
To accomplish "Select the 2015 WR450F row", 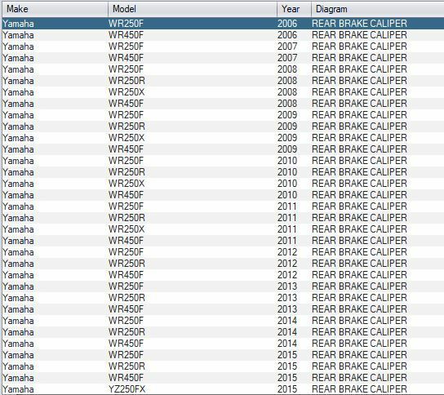I will pyautogui.click(x=223, y=378).
